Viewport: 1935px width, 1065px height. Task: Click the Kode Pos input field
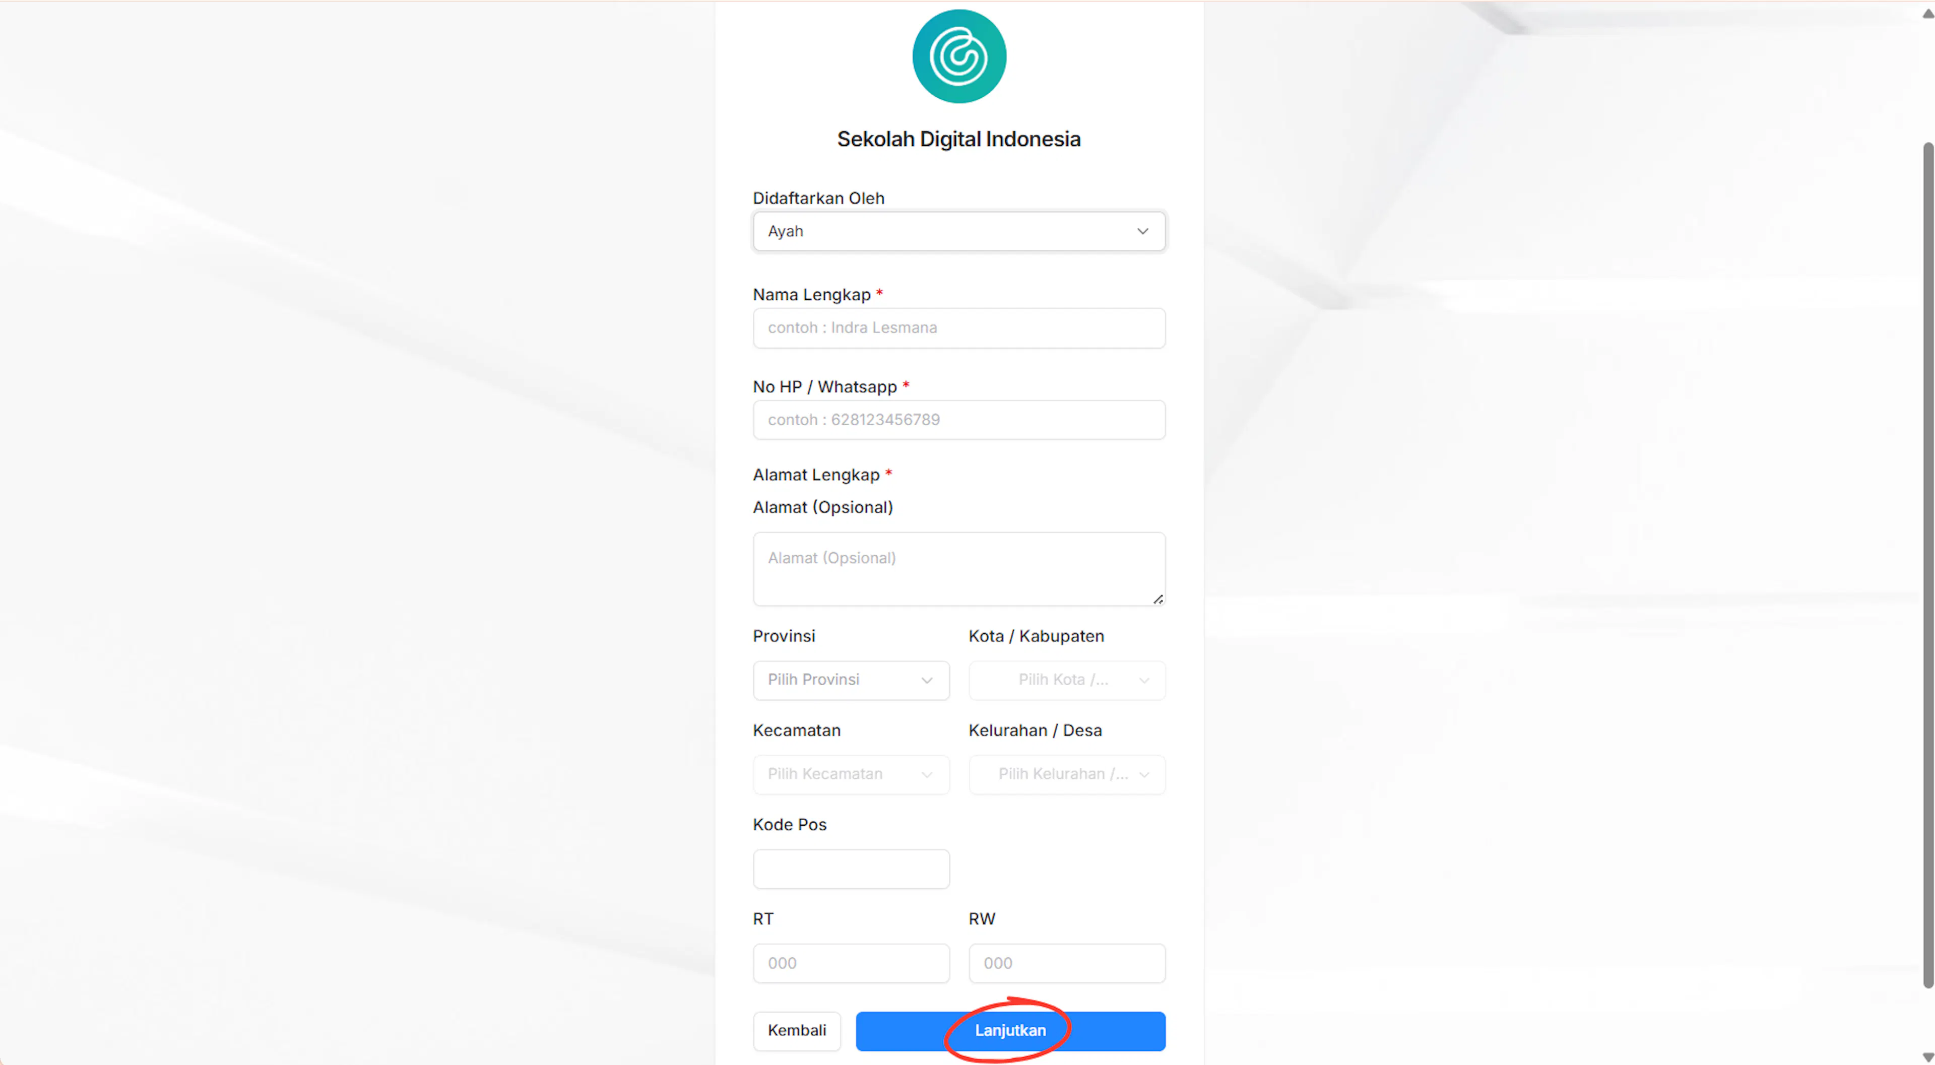[851, 869]
